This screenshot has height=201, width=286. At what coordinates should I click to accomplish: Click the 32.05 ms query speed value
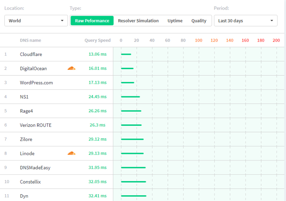click(x=98, y=182)
